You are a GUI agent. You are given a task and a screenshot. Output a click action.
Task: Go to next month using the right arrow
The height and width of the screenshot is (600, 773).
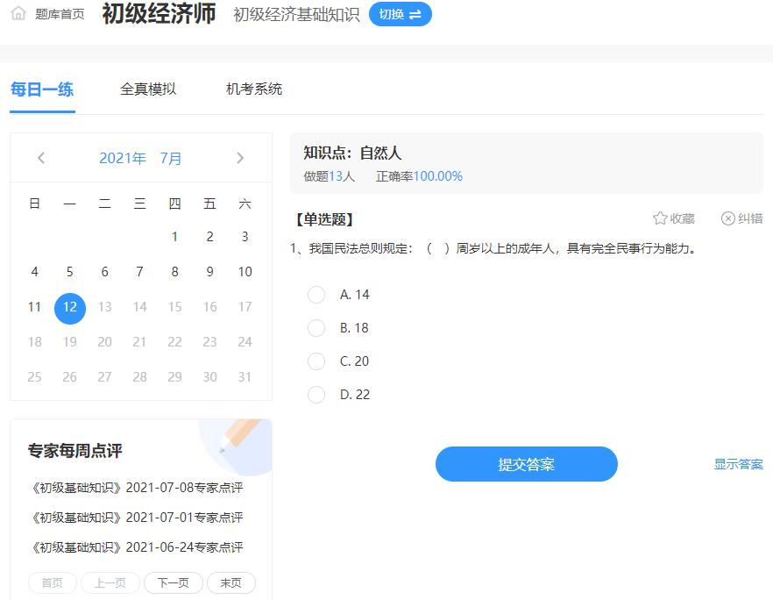240,158
